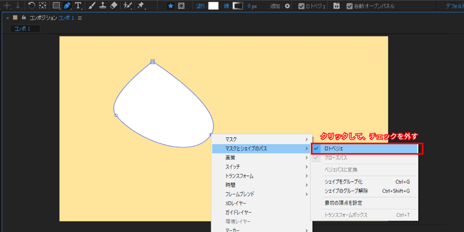This screenshot has width=464, height=232.
Task: Open the フレームブレンド submenu
Action: pos(261,194)
